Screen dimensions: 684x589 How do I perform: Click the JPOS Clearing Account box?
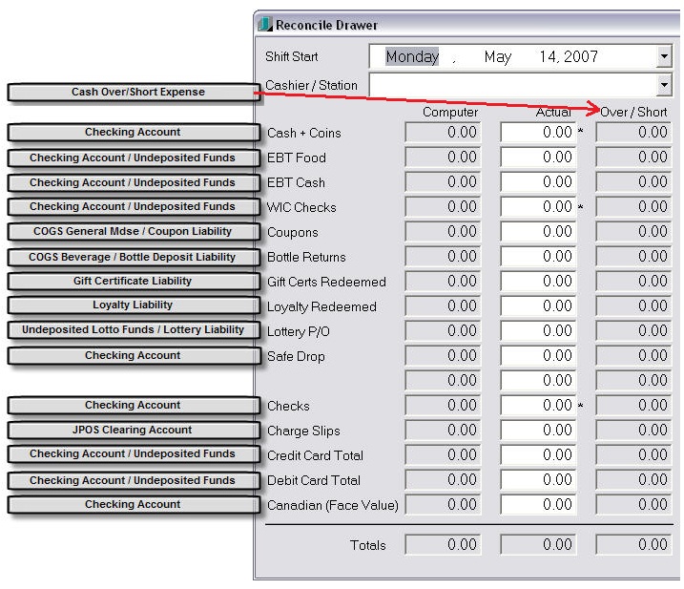134,431
